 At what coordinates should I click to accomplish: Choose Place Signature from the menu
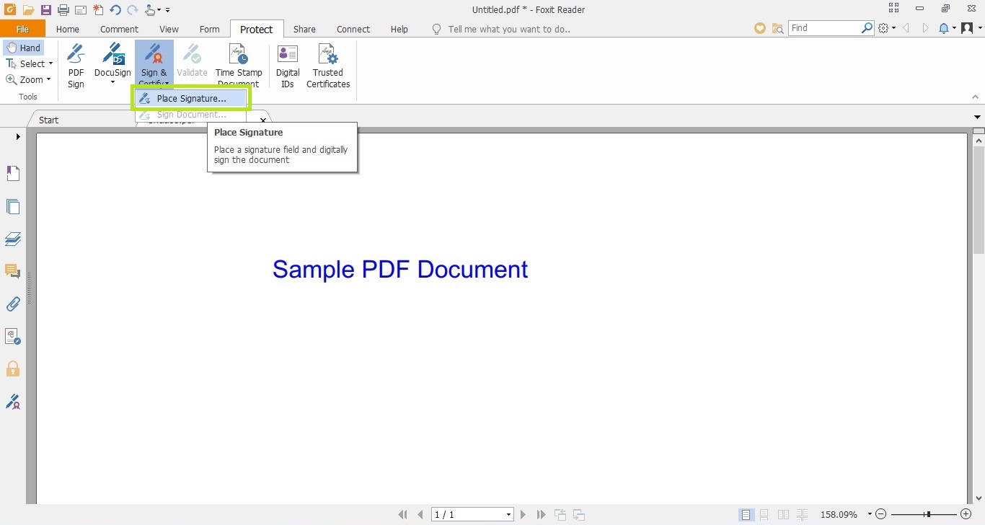tap(191, 99)
